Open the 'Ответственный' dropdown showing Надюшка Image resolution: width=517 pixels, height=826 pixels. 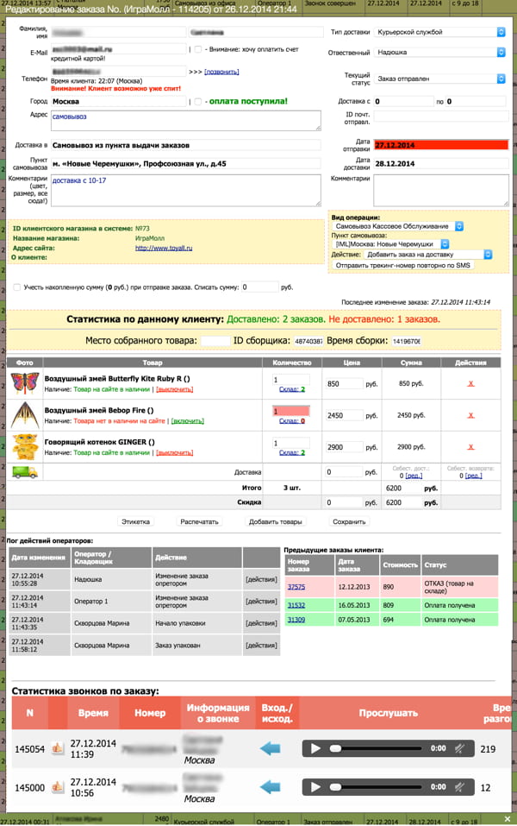point(439,52)
